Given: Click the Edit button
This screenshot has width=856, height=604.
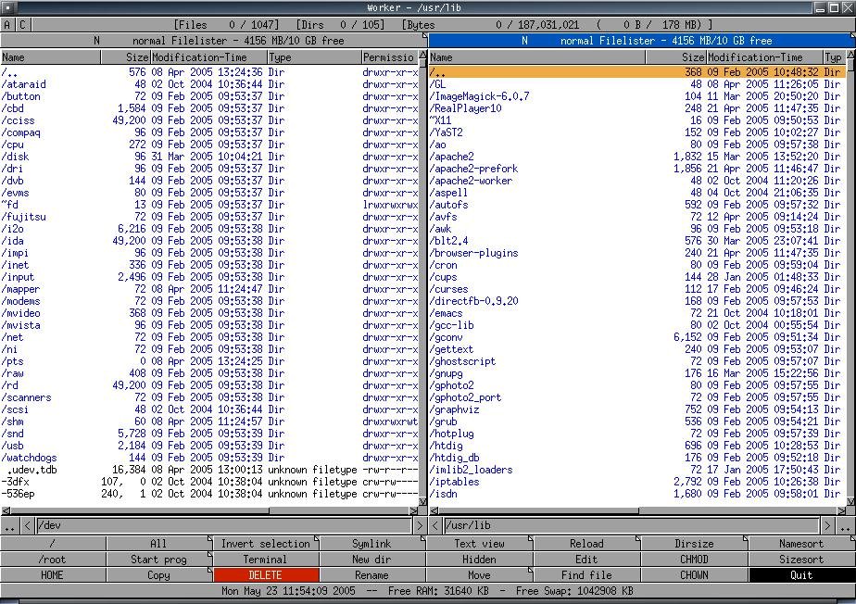Looking at the screenshot, I should click(586, 560).
